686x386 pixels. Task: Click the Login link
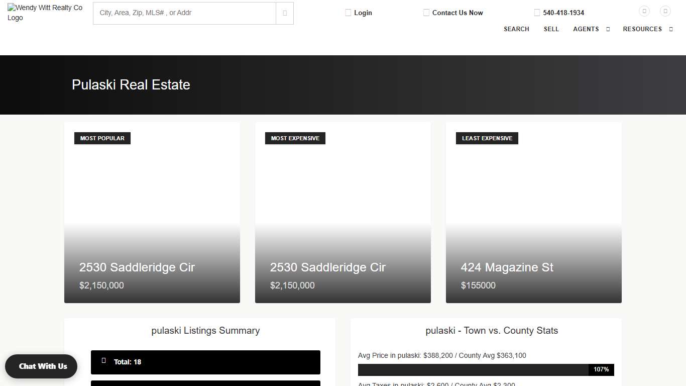tap(363, 13)
